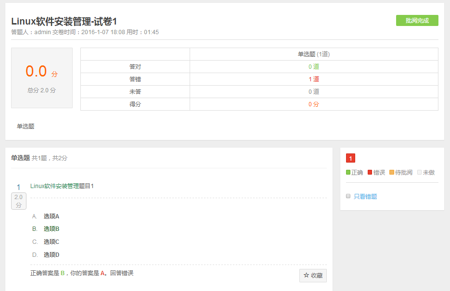This screenshot has width=450, height=291.
Task: Click the 2.0分 score badge
Action: tap(19, 201)
